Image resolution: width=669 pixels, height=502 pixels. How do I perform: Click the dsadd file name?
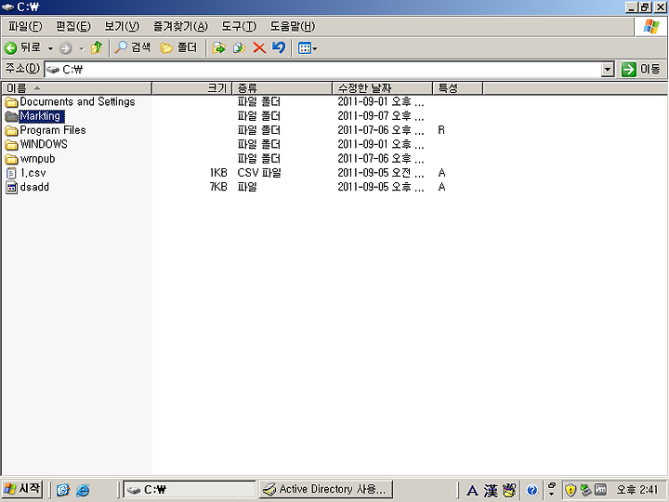pos(34,187)
